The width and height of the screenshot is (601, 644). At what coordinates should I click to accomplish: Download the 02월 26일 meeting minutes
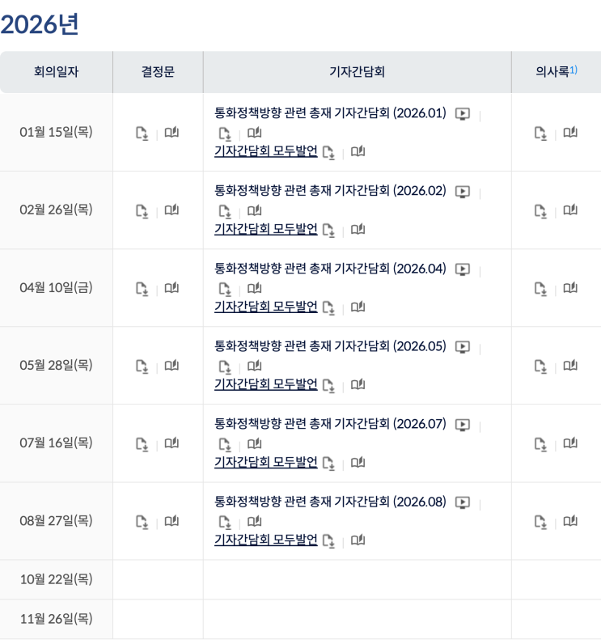click(x=540, y=211)
